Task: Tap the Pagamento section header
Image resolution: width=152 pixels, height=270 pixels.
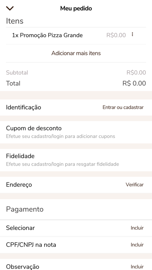Action: tap(25, 209)
